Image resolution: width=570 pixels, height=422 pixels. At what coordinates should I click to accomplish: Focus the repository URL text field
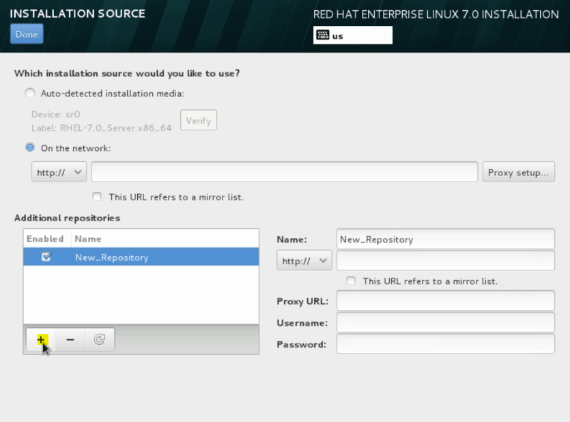[445, 261]
